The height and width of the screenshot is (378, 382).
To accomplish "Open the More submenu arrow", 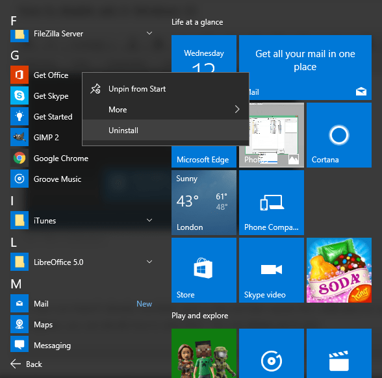I will tap(237, 109).
